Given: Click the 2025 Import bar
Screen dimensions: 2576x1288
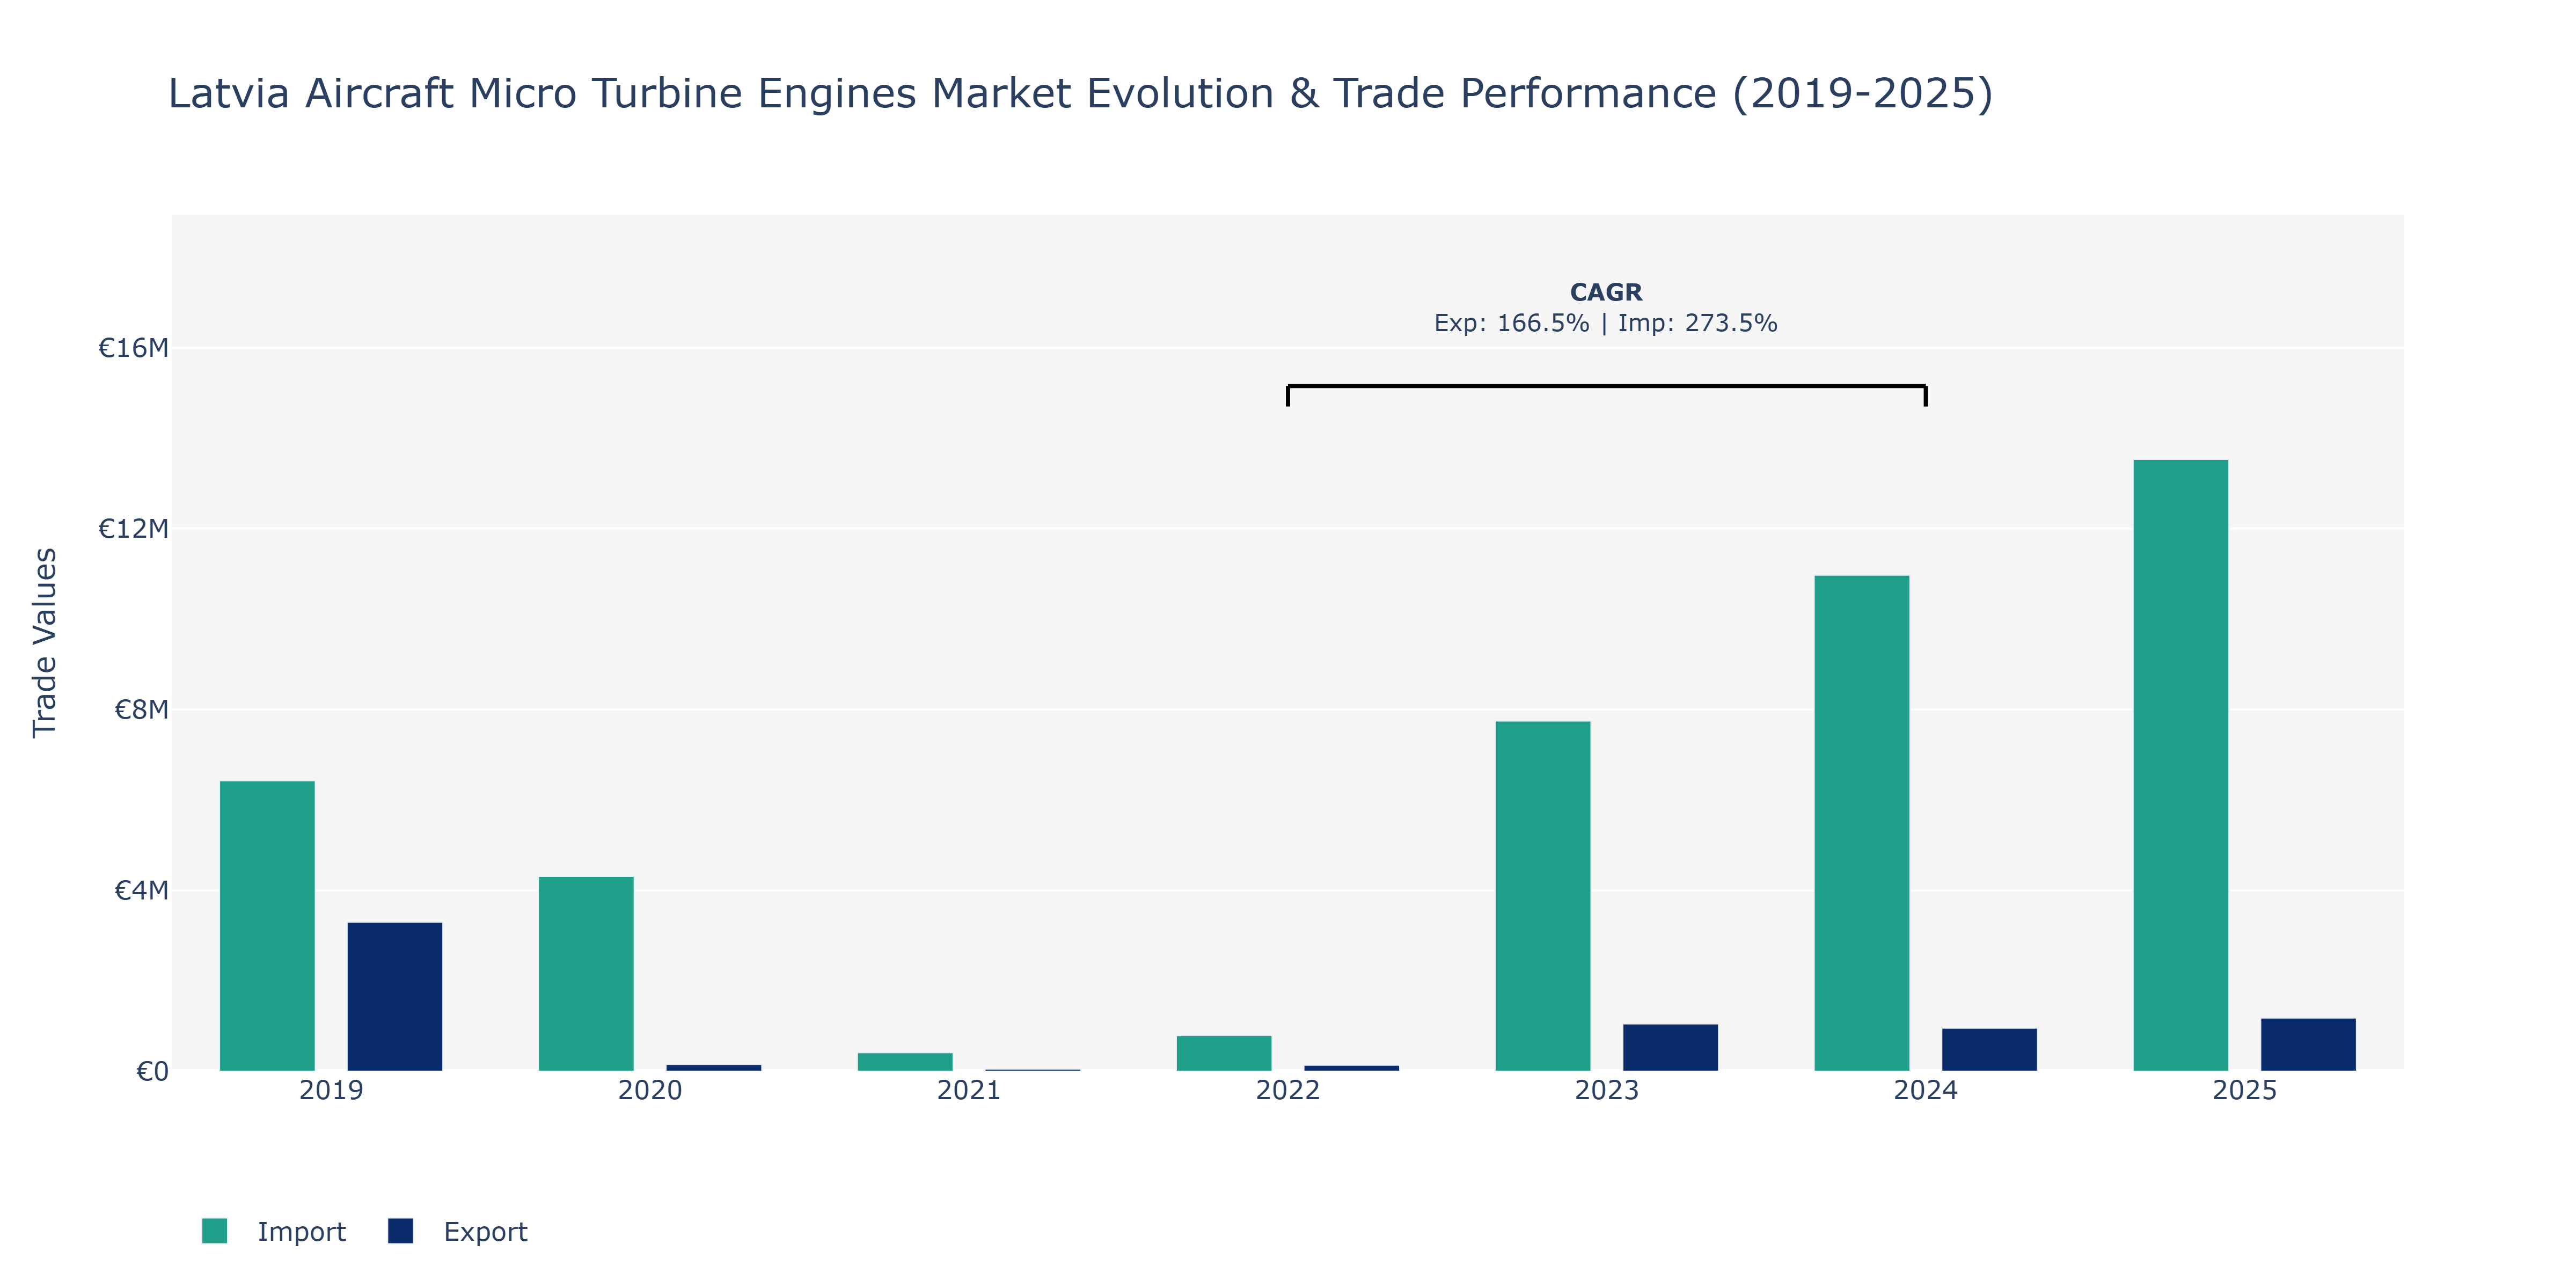Looking at the screenshot, I should [2181, 765].
